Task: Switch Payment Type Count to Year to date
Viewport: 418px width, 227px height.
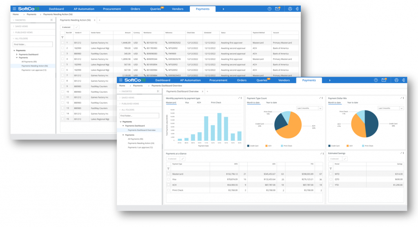Action: 271,102
